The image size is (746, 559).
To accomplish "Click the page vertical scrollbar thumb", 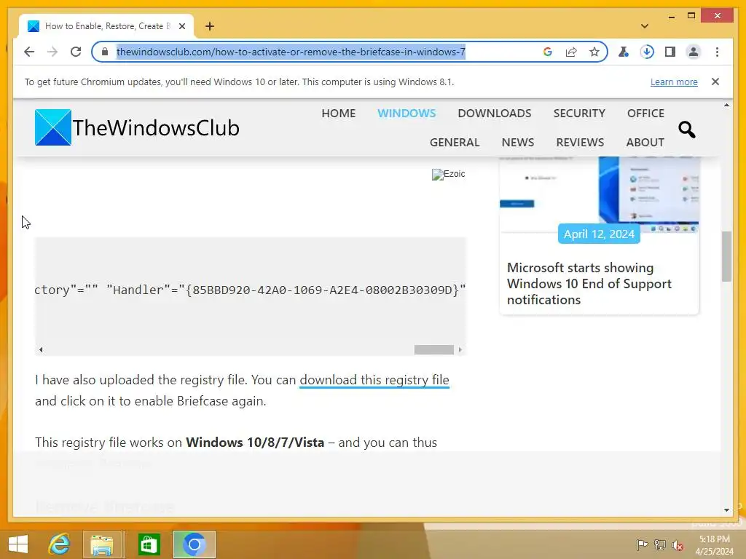I will (726, 257).
